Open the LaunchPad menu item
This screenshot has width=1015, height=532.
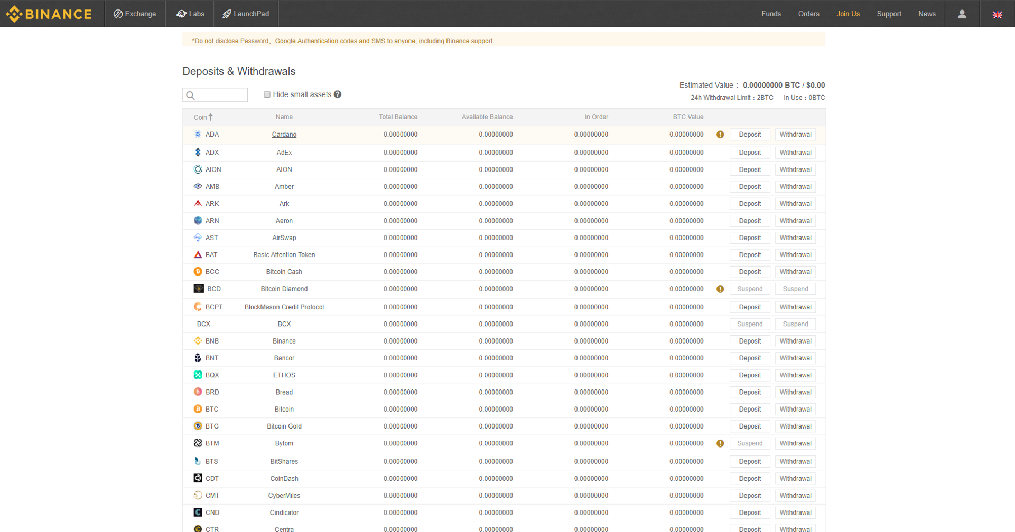[x=246, y=14]
